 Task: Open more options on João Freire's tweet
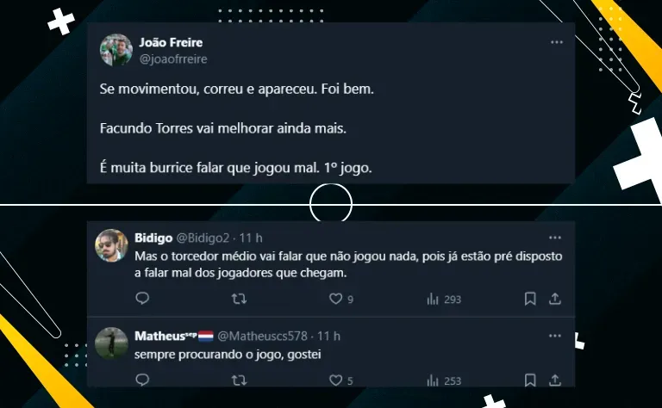click(557, 42)
